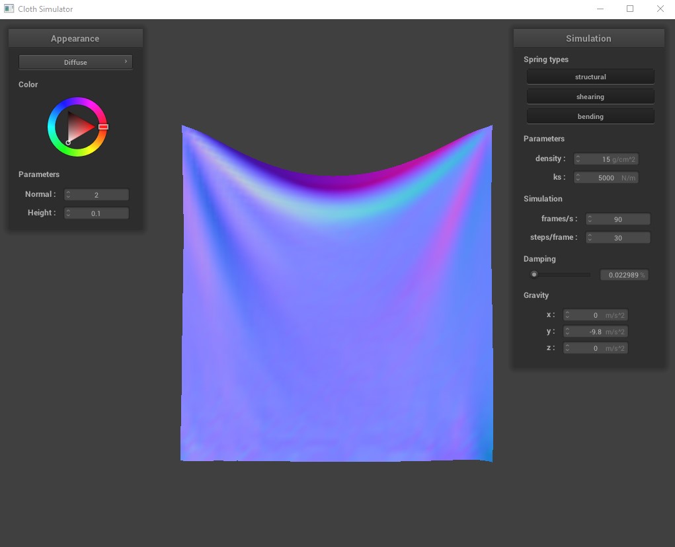Click the density stepper arrows

tap(578, 159)
